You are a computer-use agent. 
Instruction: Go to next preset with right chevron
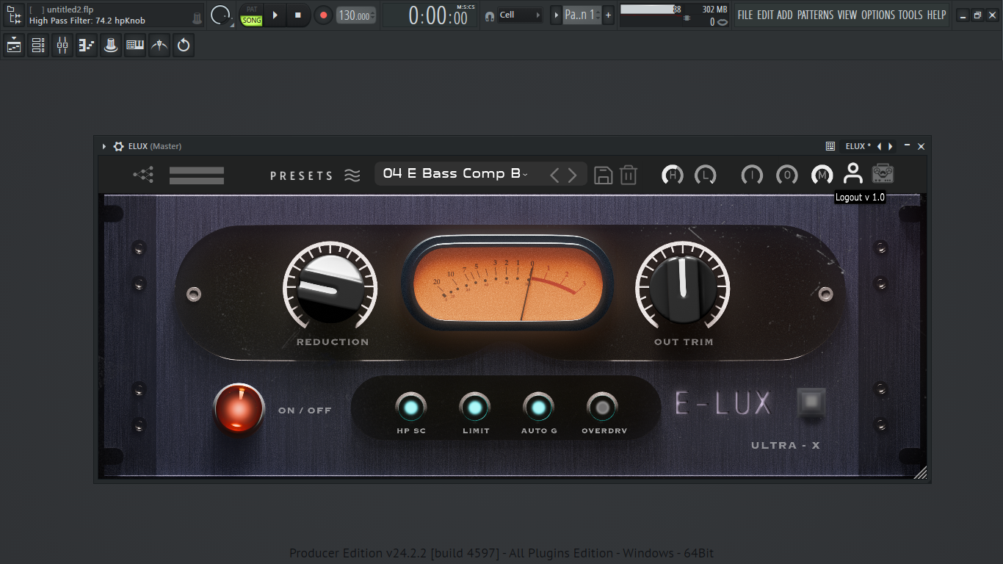coord(573,175)
